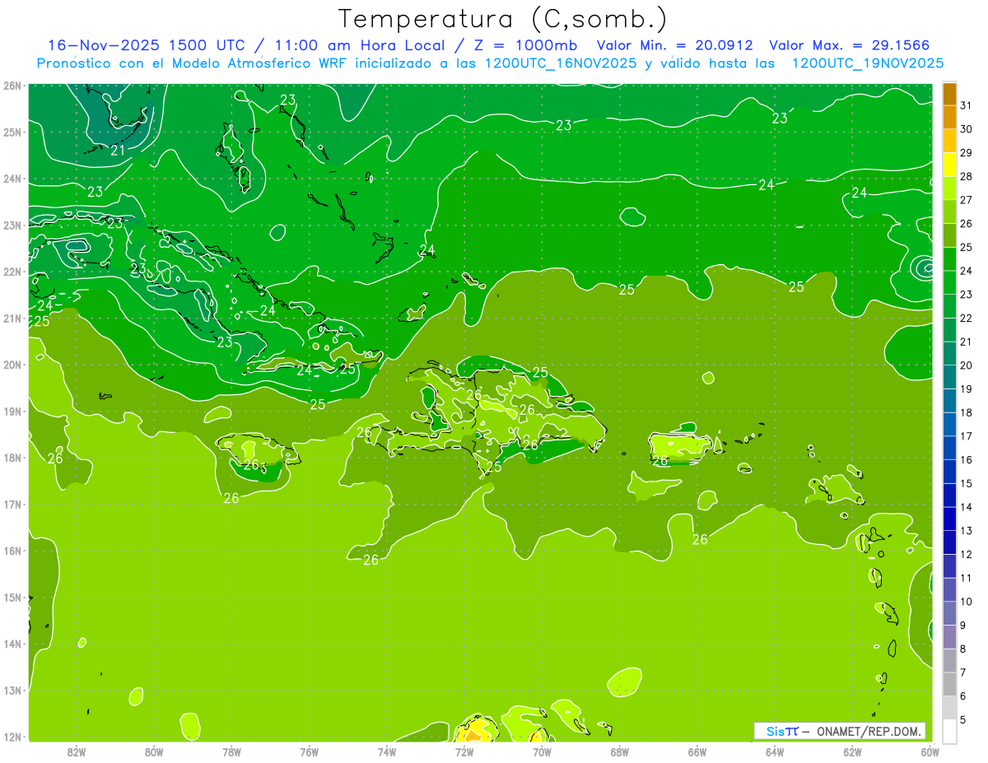Click the "26N" latitude axis label

click(12, 86)
